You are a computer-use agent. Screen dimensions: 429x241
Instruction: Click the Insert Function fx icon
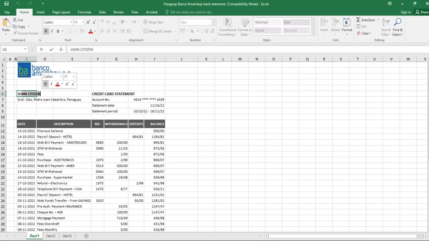(x=61, y=50)
